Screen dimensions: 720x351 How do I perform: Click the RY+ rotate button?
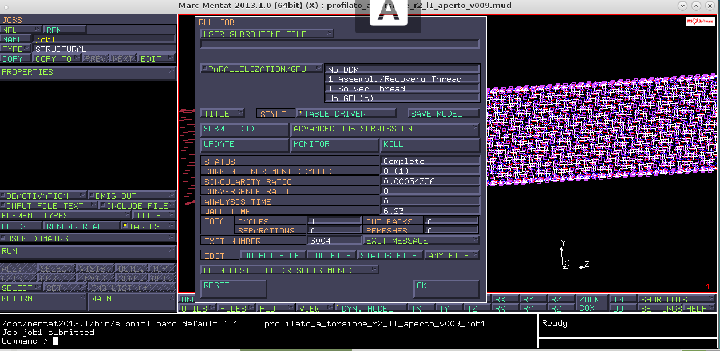tap(533, 300)
